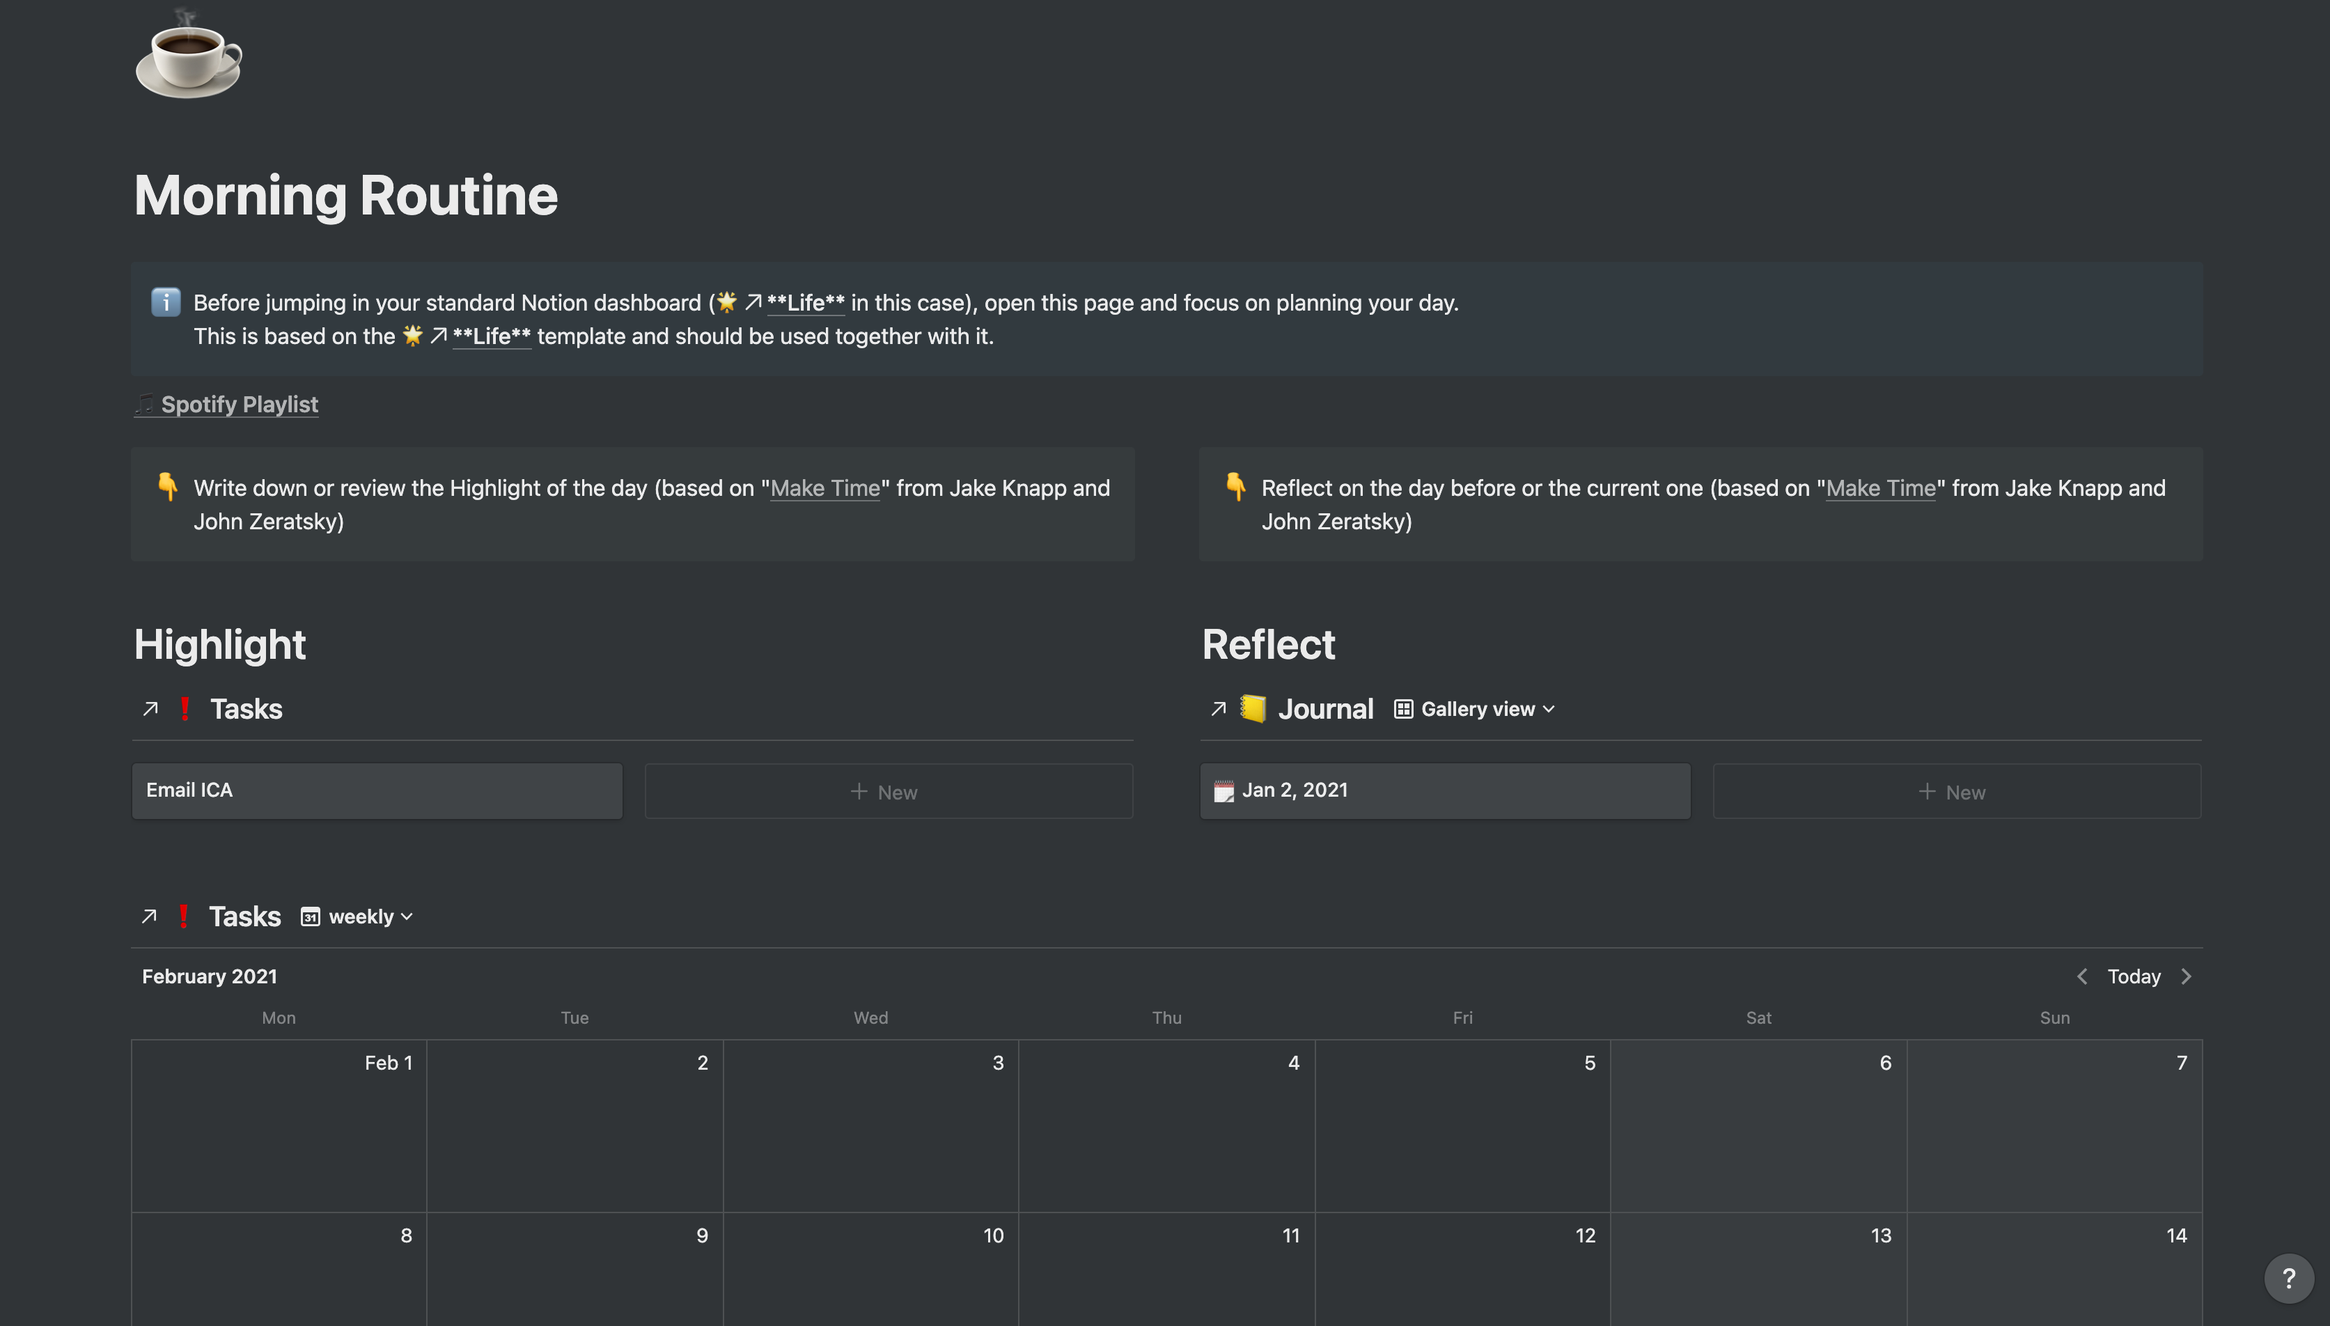Click the red exclamation icon by weekly Tasks

coord(184,916)
